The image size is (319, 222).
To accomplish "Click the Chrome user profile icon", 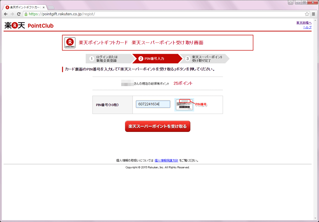I will (291, 2).
